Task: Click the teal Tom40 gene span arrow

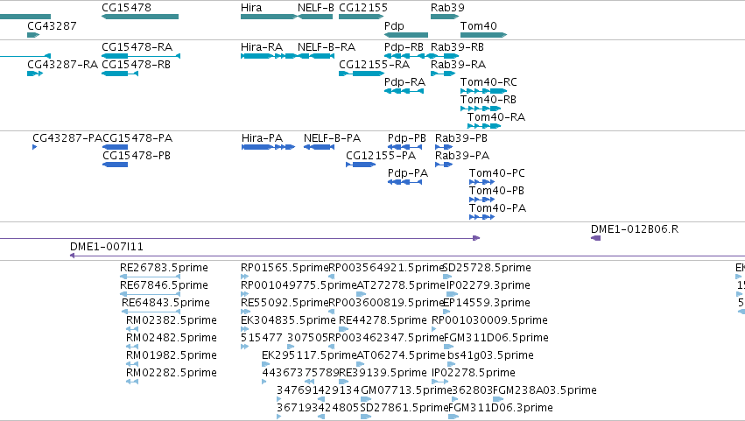Action: pos(483,35)
